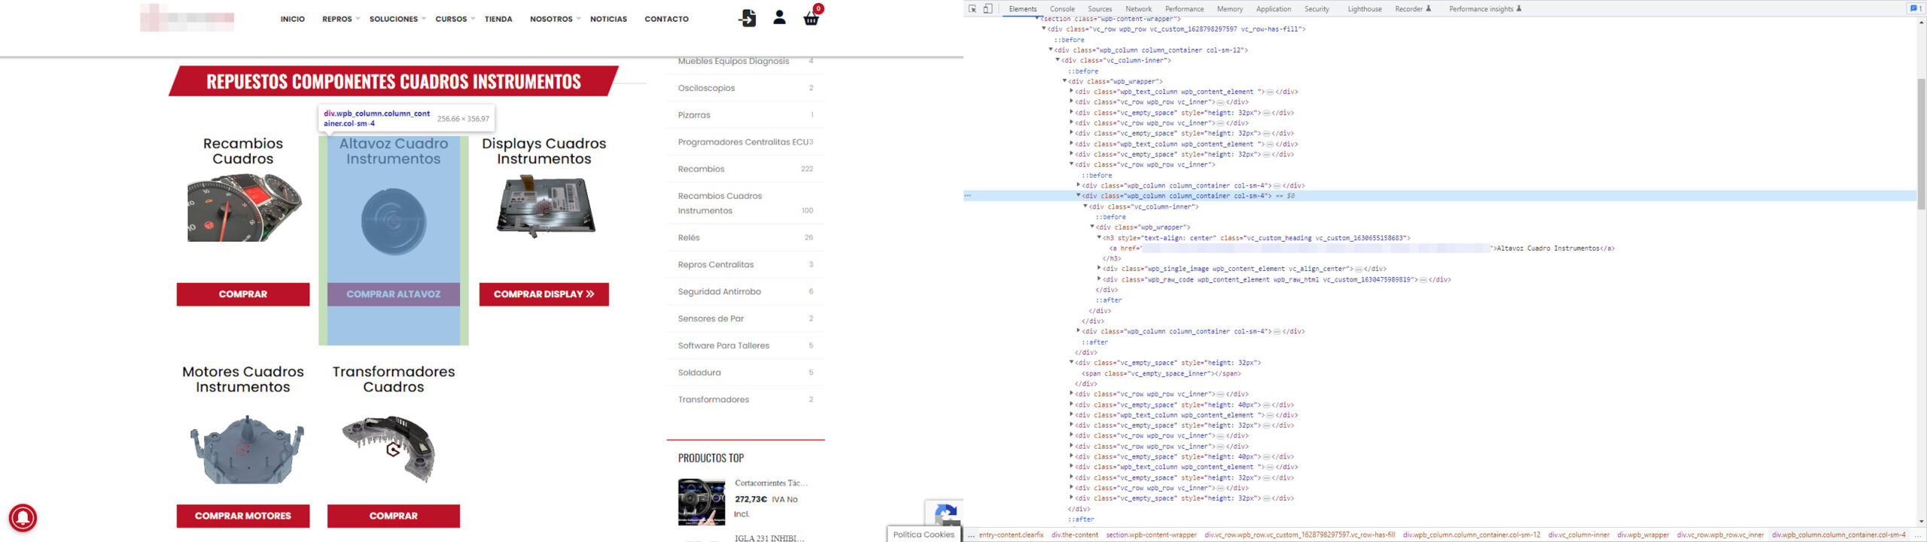This screenshot has height=542, width=1927.
Task: Toggle DevTools device toolbar icon
Action: click(988, 9)
